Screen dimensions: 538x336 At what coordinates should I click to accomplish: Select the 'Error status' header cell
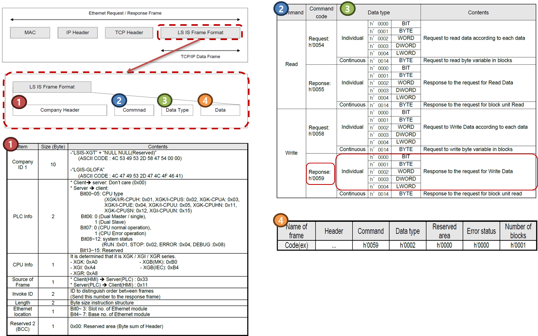[481, 231]
